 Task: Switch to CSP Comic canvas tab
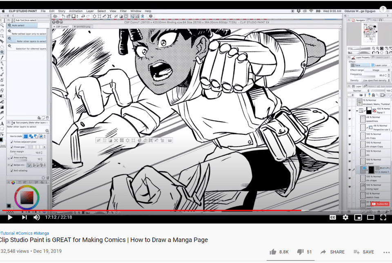tap(62, 27)
